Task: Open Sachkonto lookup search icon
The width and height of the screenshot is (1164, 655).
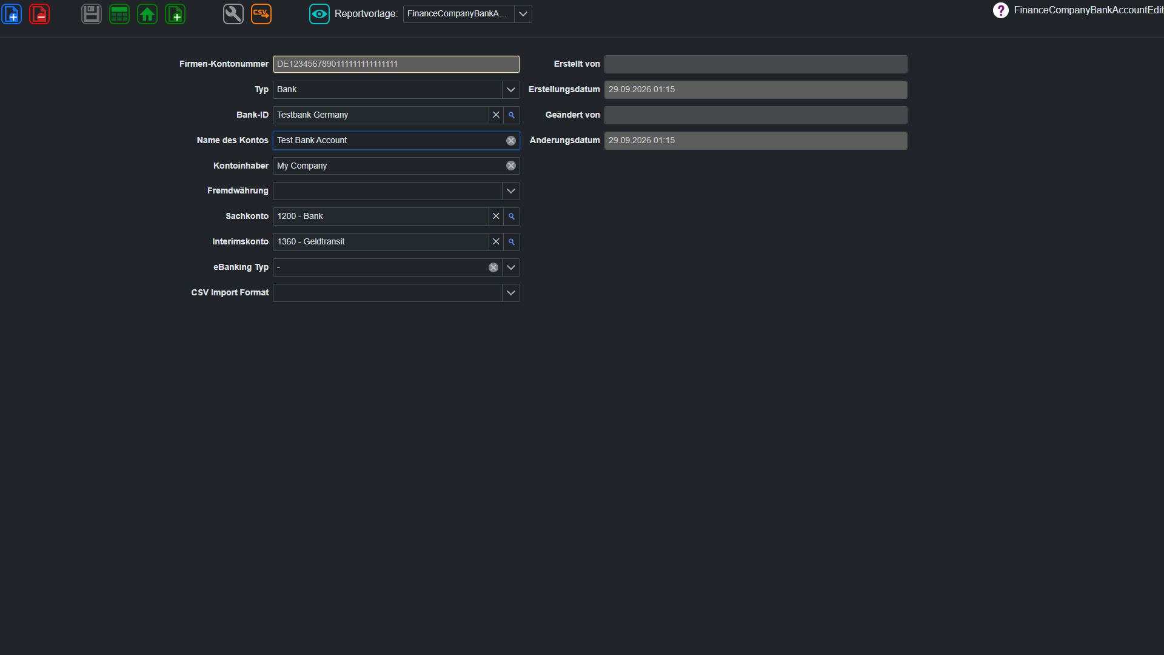Action: point(512,217)
